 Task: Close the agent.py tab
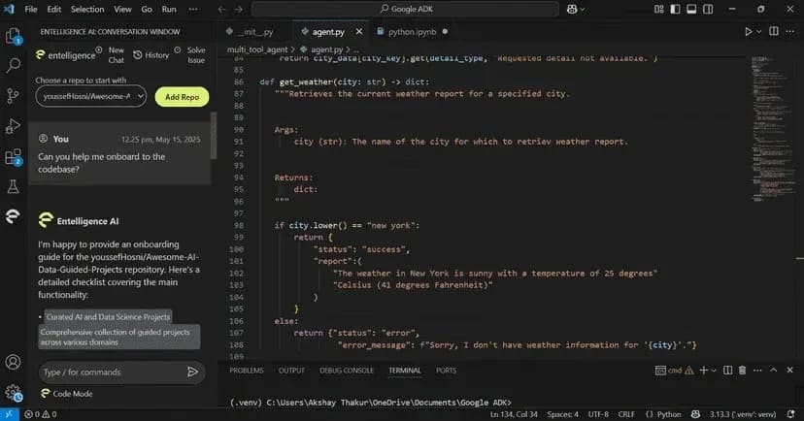pyautogui.click(x=359, y=32)
